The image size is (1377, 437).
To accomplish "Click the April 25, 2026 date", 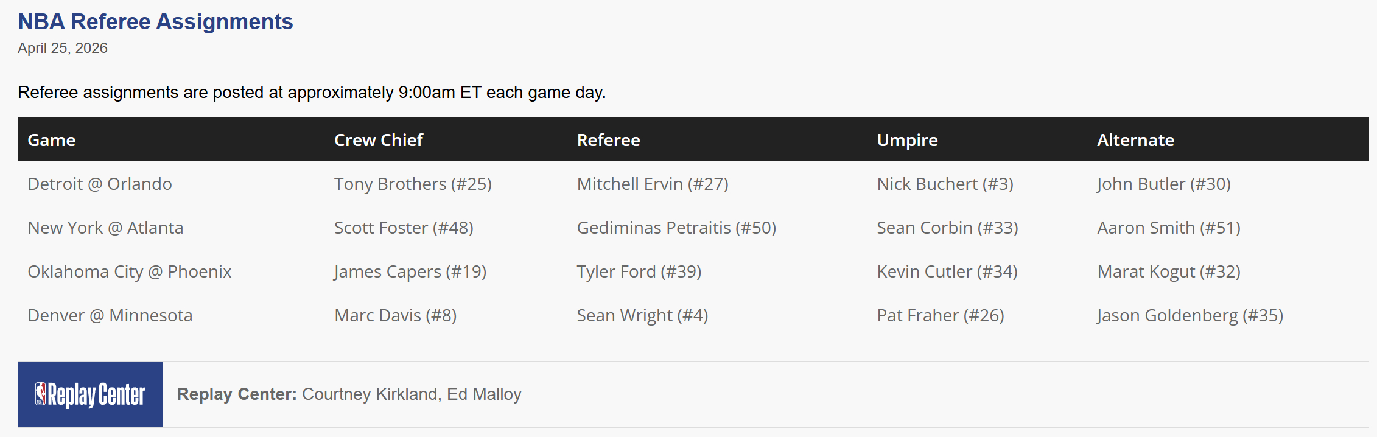I will point(63,48).
